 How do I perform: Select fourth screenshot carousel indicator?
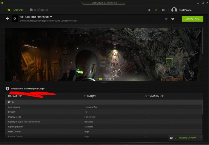pos(108,79)
